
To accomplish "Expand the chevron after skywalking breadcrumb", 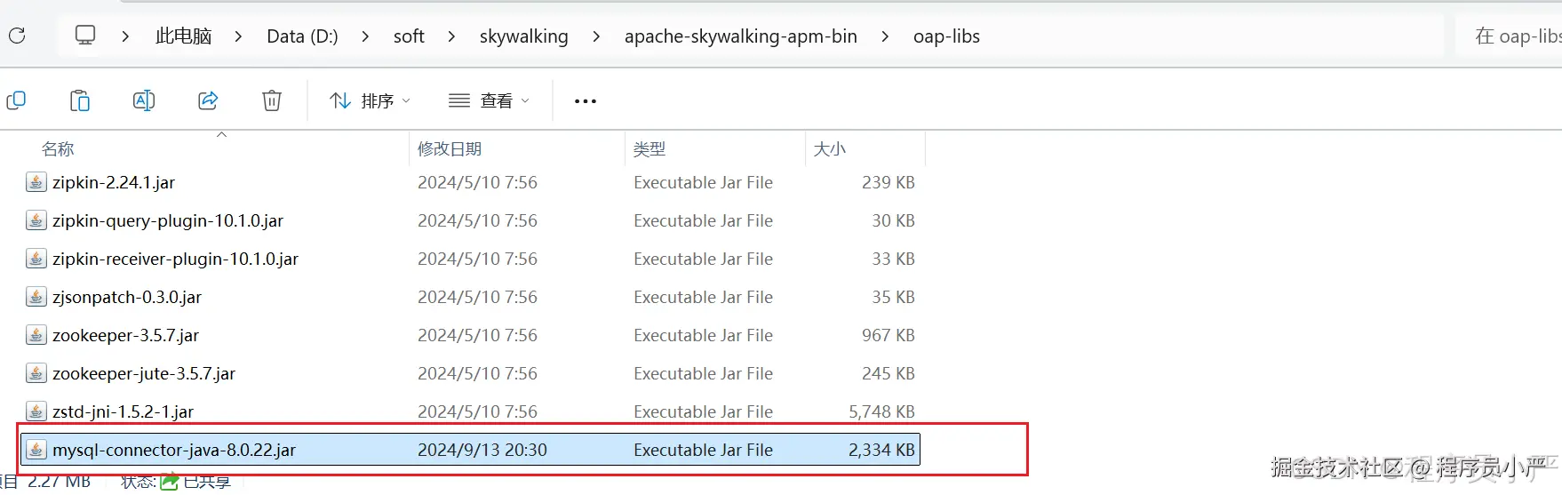I will (596, 36).
